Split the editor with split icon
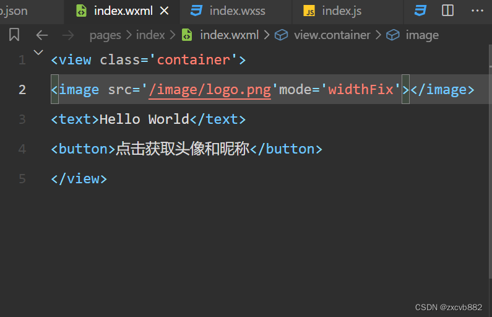 pos(447,11)
